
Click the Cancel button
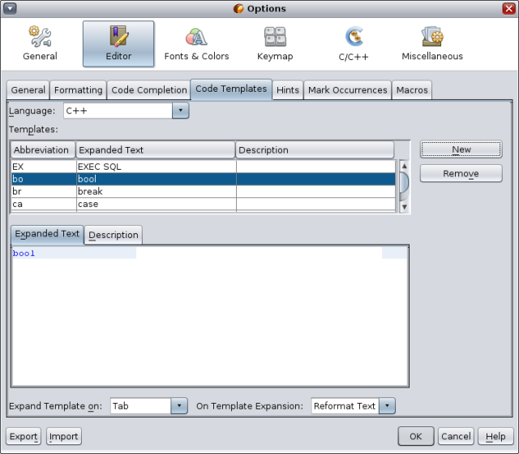[456, 436]
